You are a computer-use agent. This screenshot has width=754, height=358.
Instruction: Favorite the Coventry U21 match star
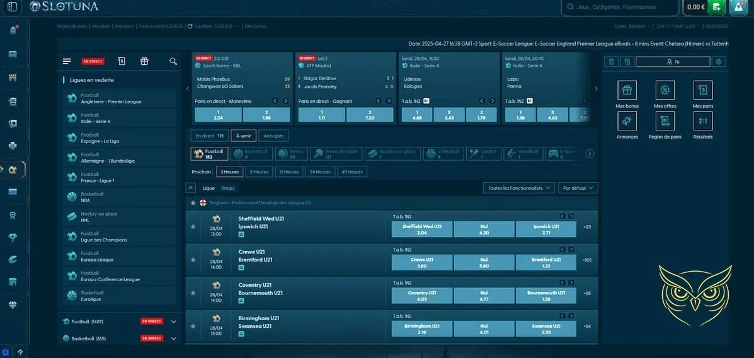(193, 292)
